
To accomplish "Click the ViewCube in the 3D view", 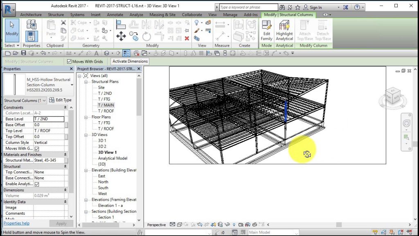I will coord(393,96).
